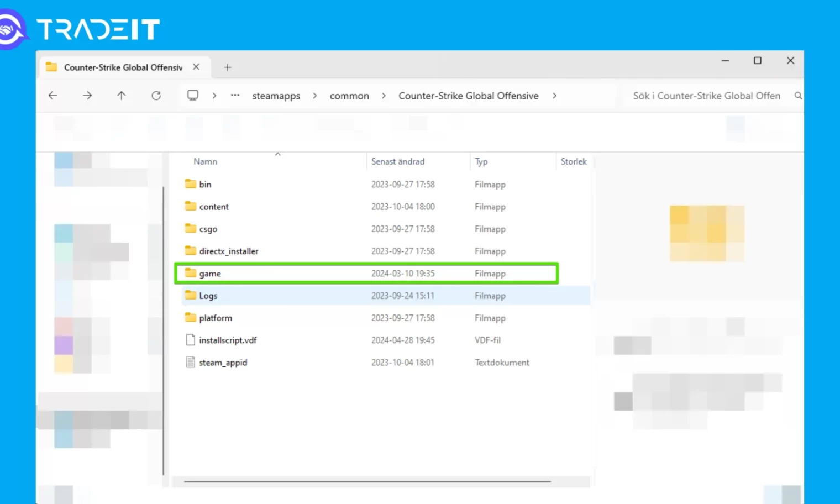Select the bin folder icon
This screenshot has width=840, height=504.
[x=191, y=183]
